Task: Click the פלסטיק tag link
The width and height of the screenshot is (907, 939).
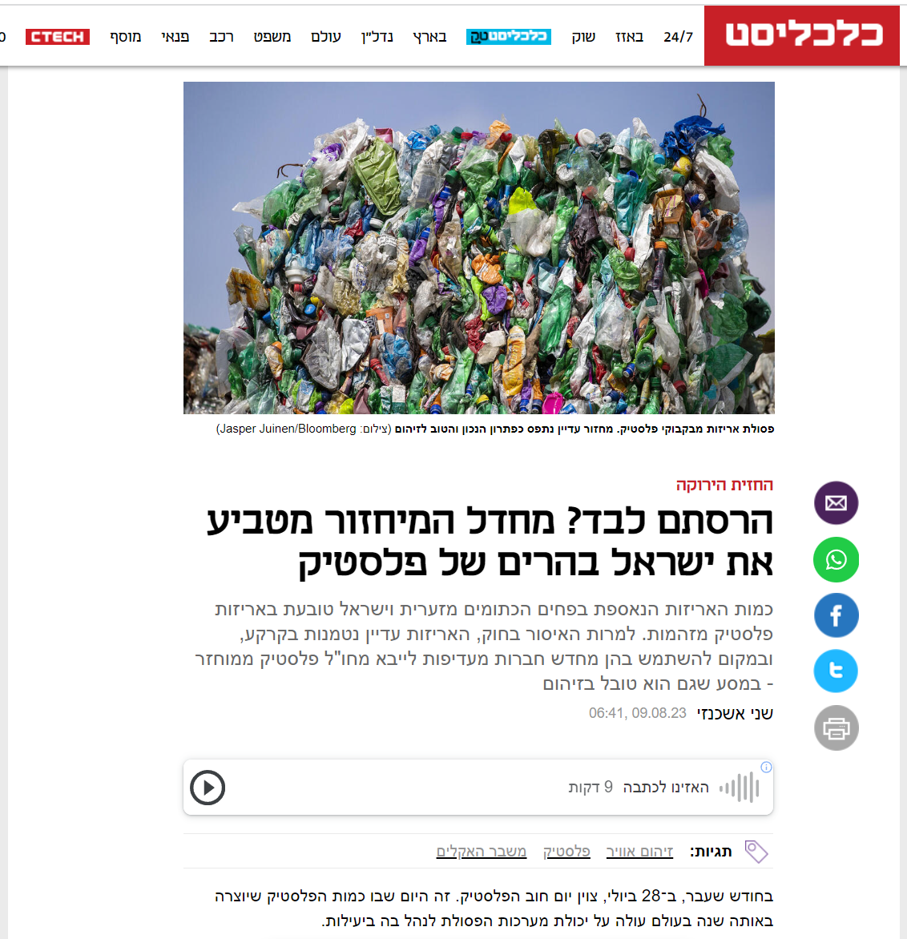Action: click(566, 852)
